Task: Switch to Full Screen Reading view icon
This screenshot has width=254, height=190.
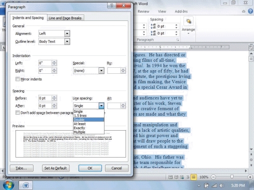Action: [176, 177]
